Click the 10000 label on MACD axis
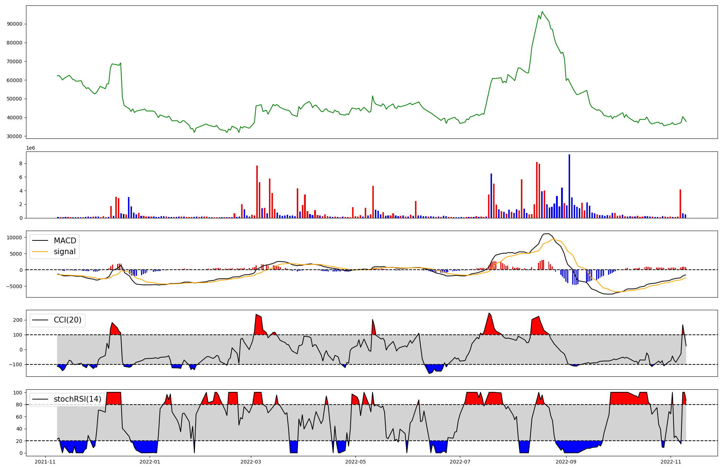 [15, 238]
